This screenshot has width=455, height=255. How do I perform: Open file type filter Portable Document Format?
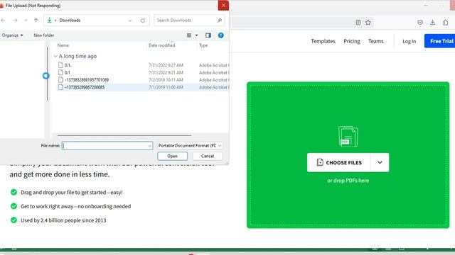click(190, 146)
